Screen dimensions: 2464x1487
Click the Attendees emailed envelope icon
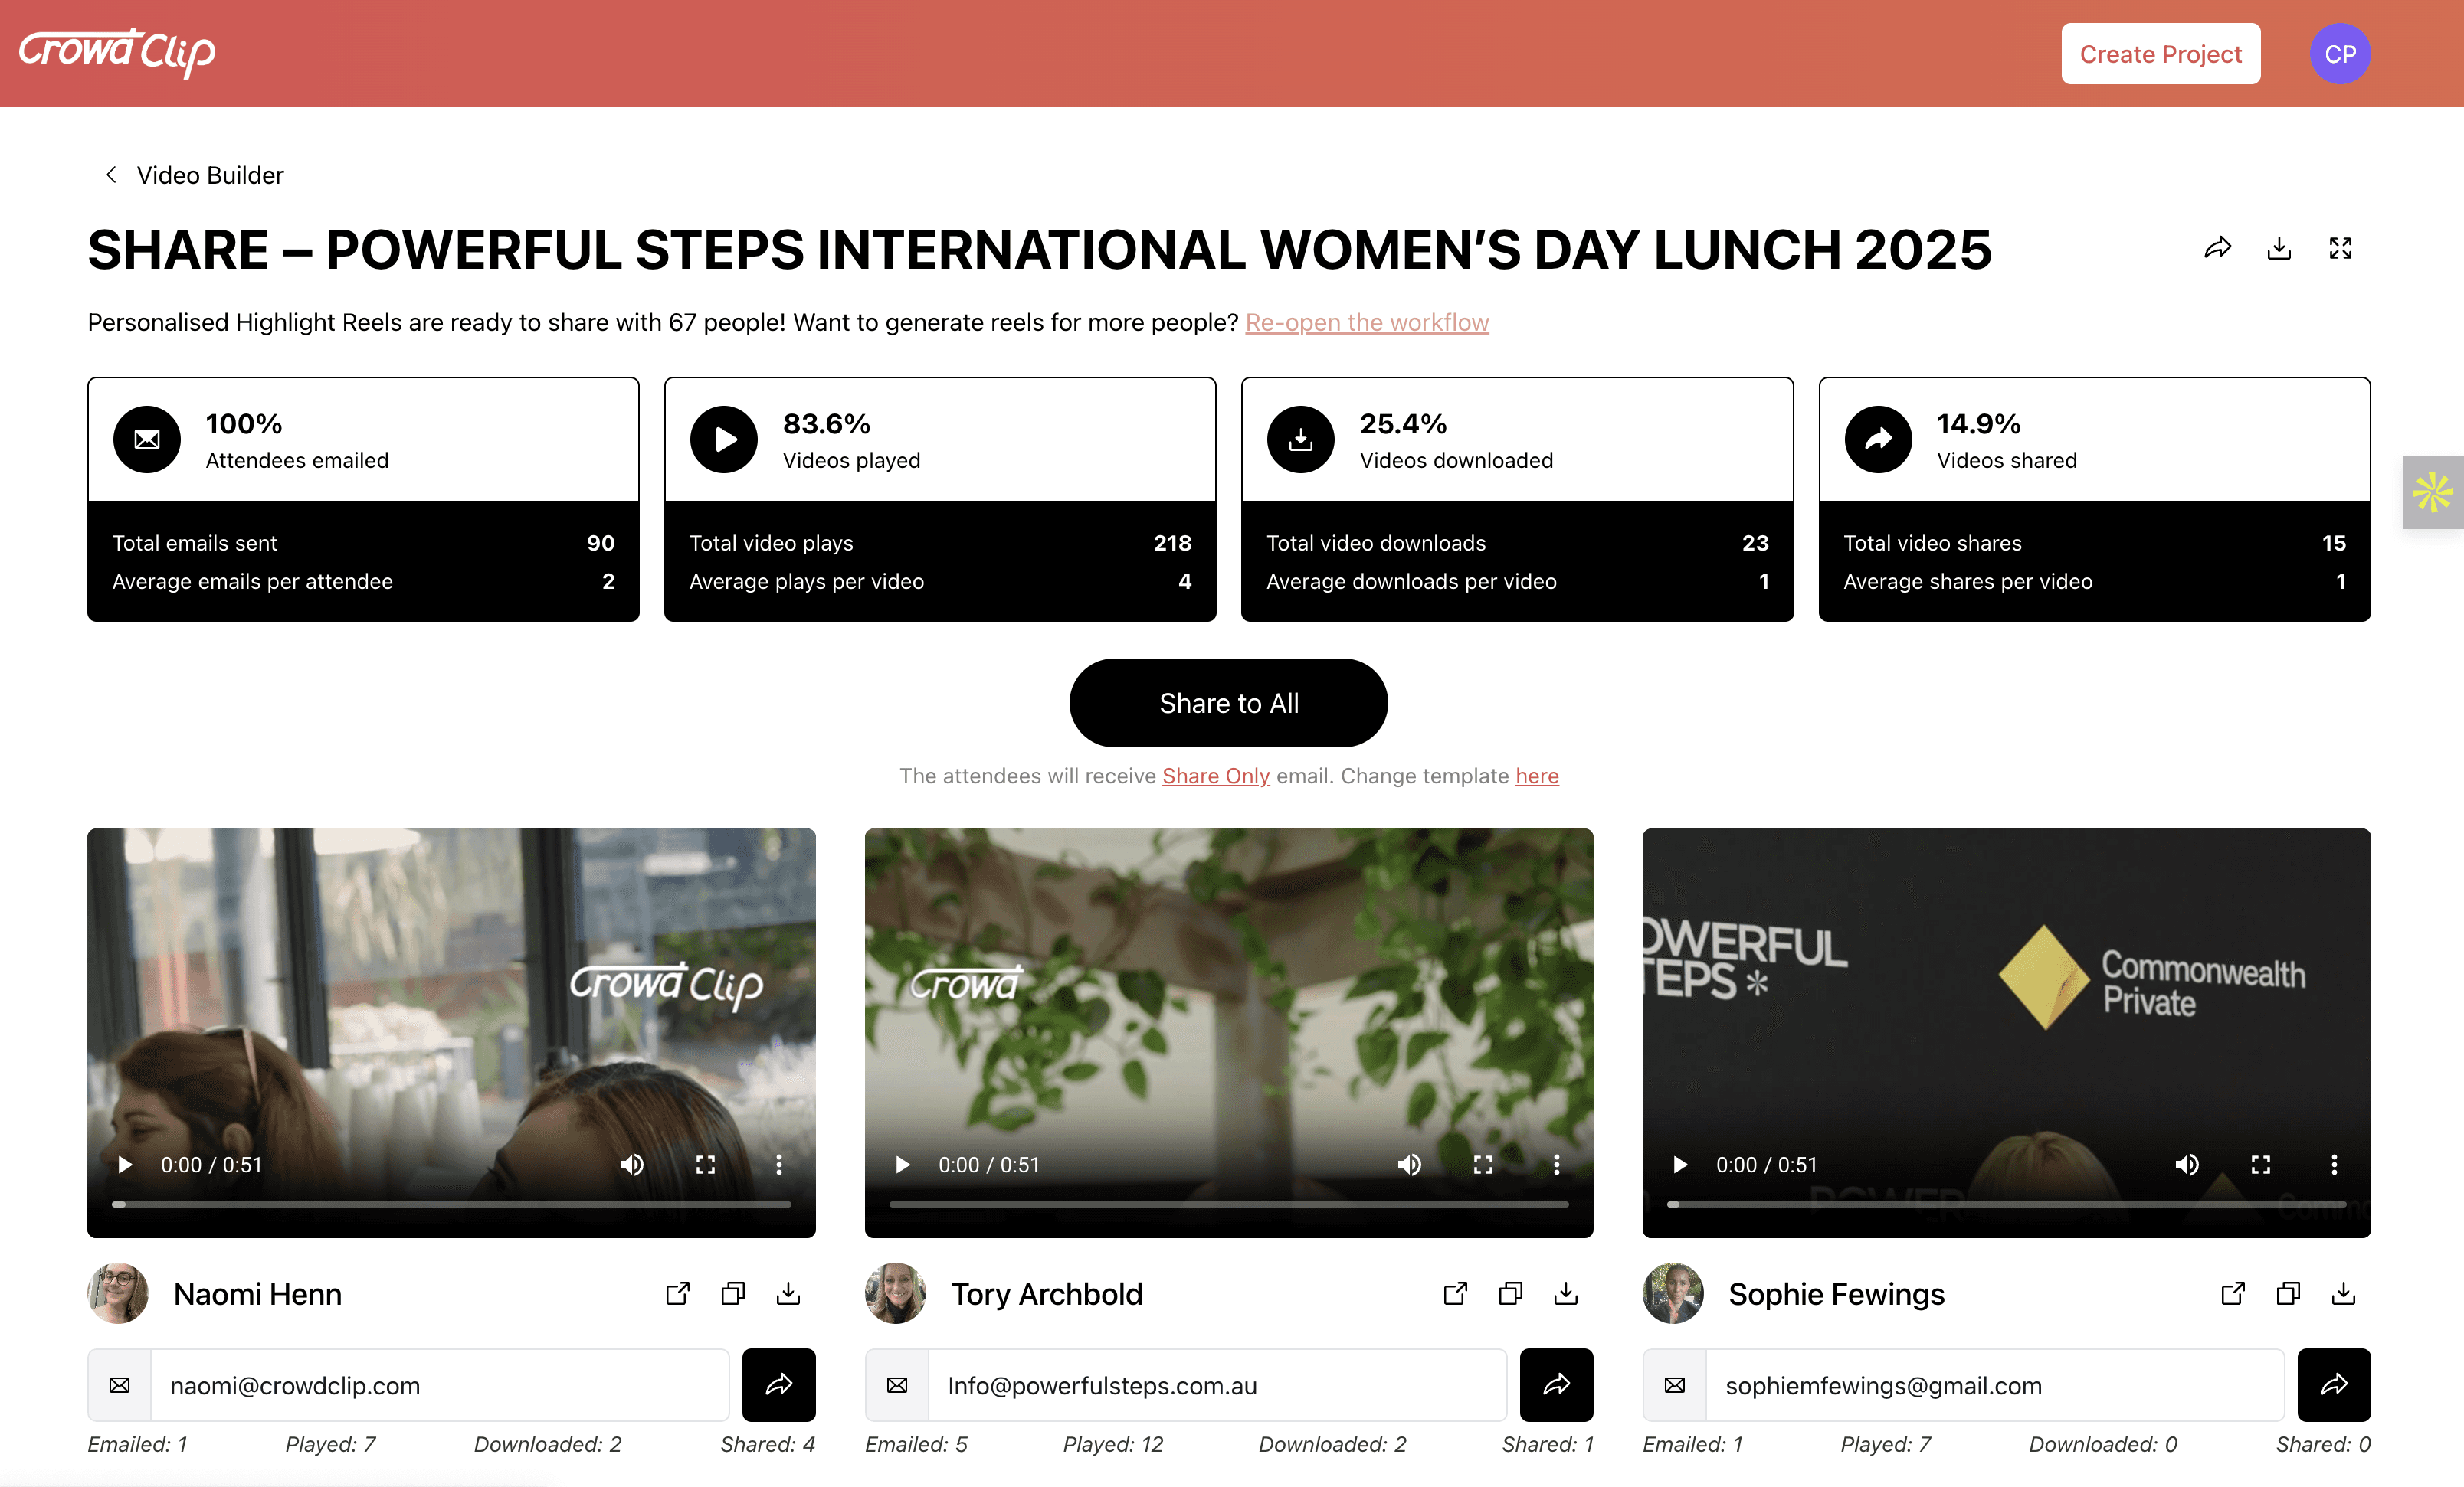[x=147, y=440]
